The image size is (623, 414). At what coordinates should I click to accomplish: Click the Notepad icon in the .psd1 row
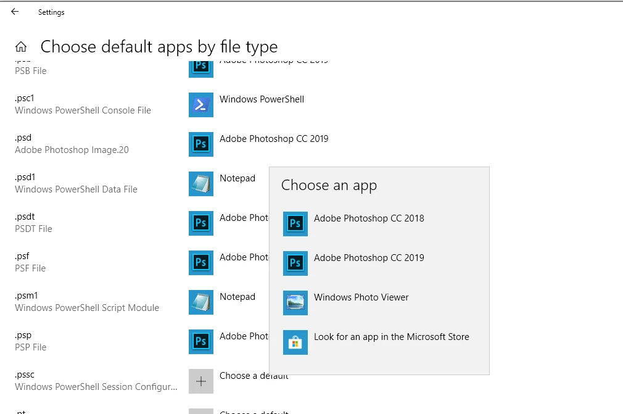[201, 184]
